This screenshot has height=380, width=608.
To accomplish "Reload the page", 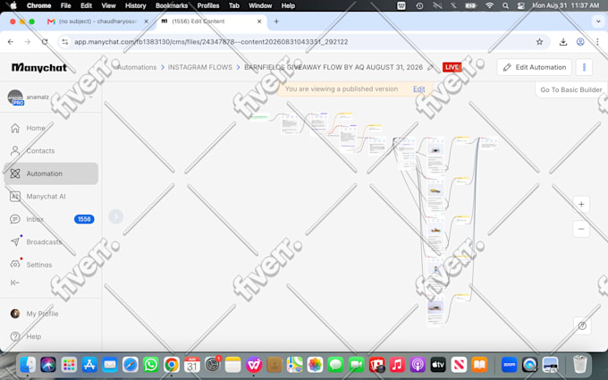I will click(x=45, y=42).
